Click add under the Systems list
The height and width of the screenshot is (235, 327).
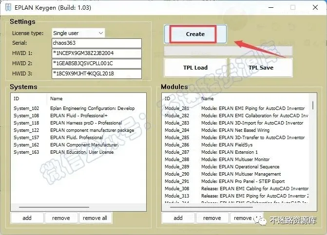coord(27,218)
